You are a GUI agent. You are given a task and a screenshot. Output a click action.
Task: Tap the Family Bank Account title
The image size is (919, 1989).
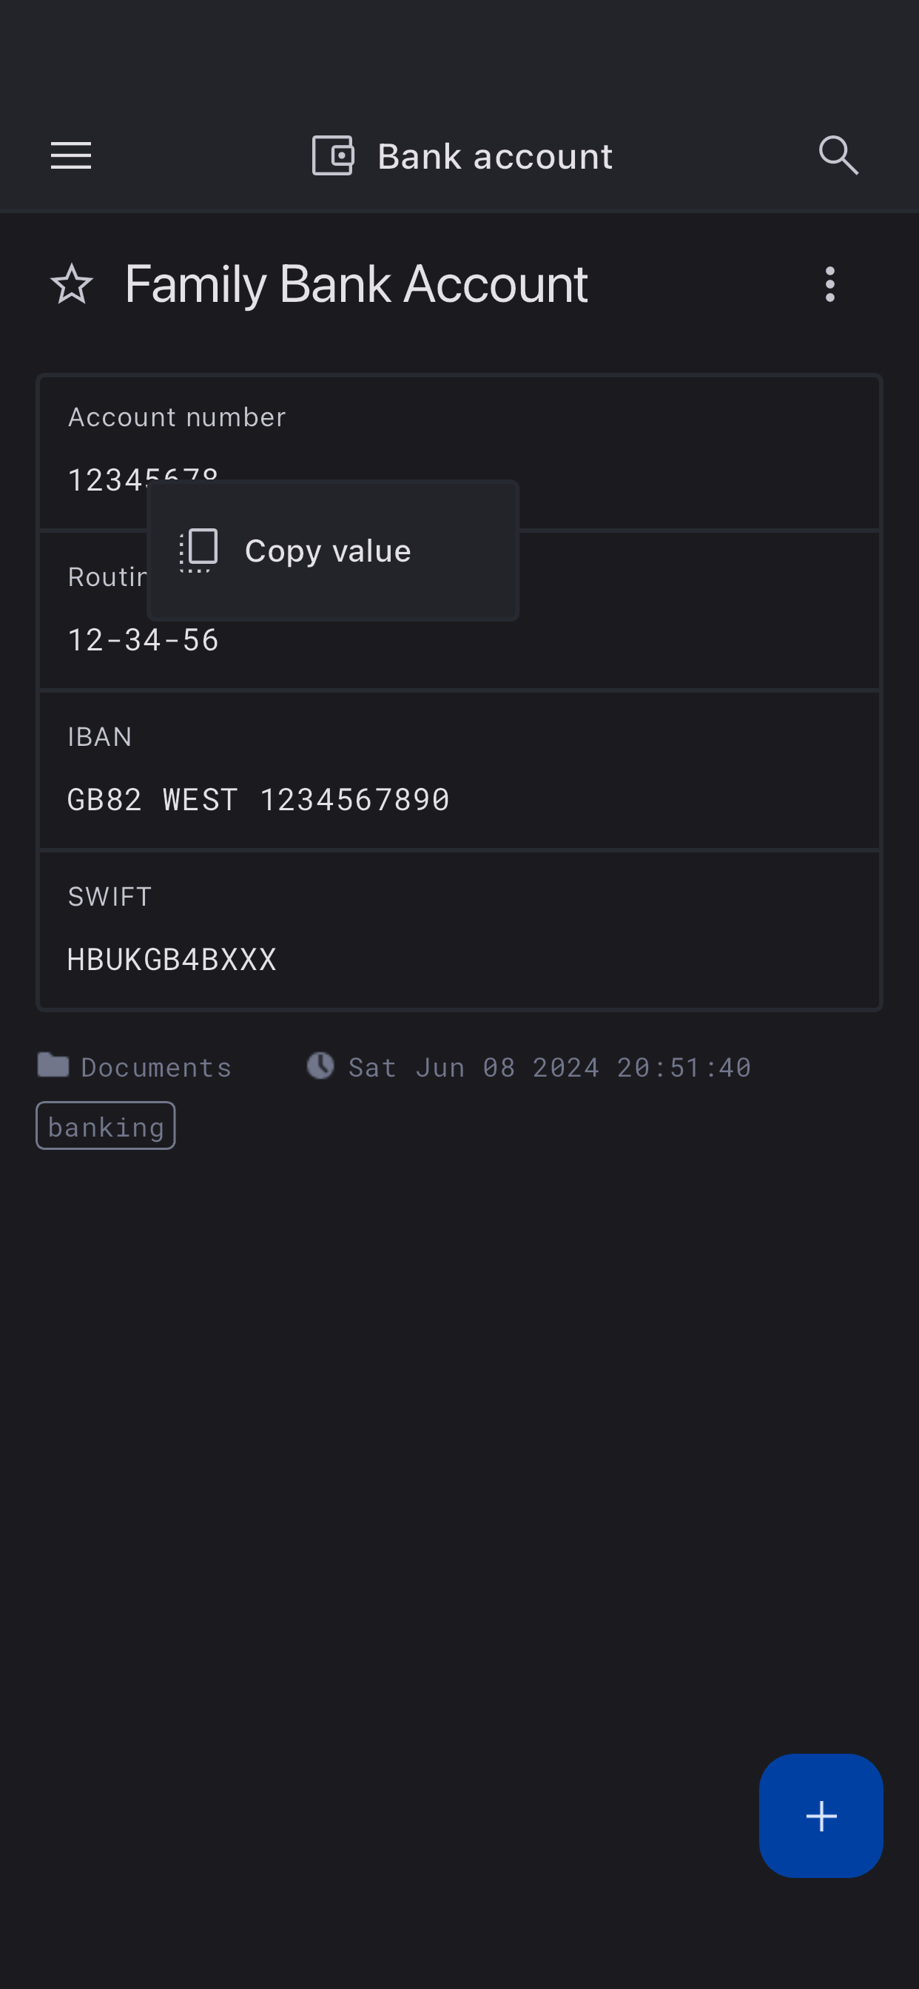[356, 285]
